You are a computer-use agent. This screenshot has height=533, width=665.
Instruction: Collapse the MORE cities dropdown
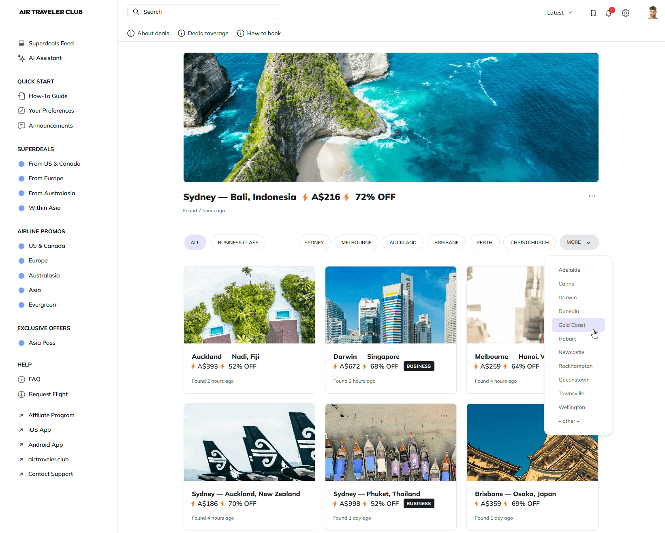coord(579,242)
